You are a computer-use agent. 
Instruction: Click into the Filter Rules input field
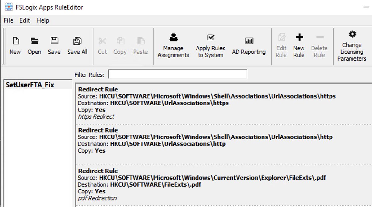178,74
